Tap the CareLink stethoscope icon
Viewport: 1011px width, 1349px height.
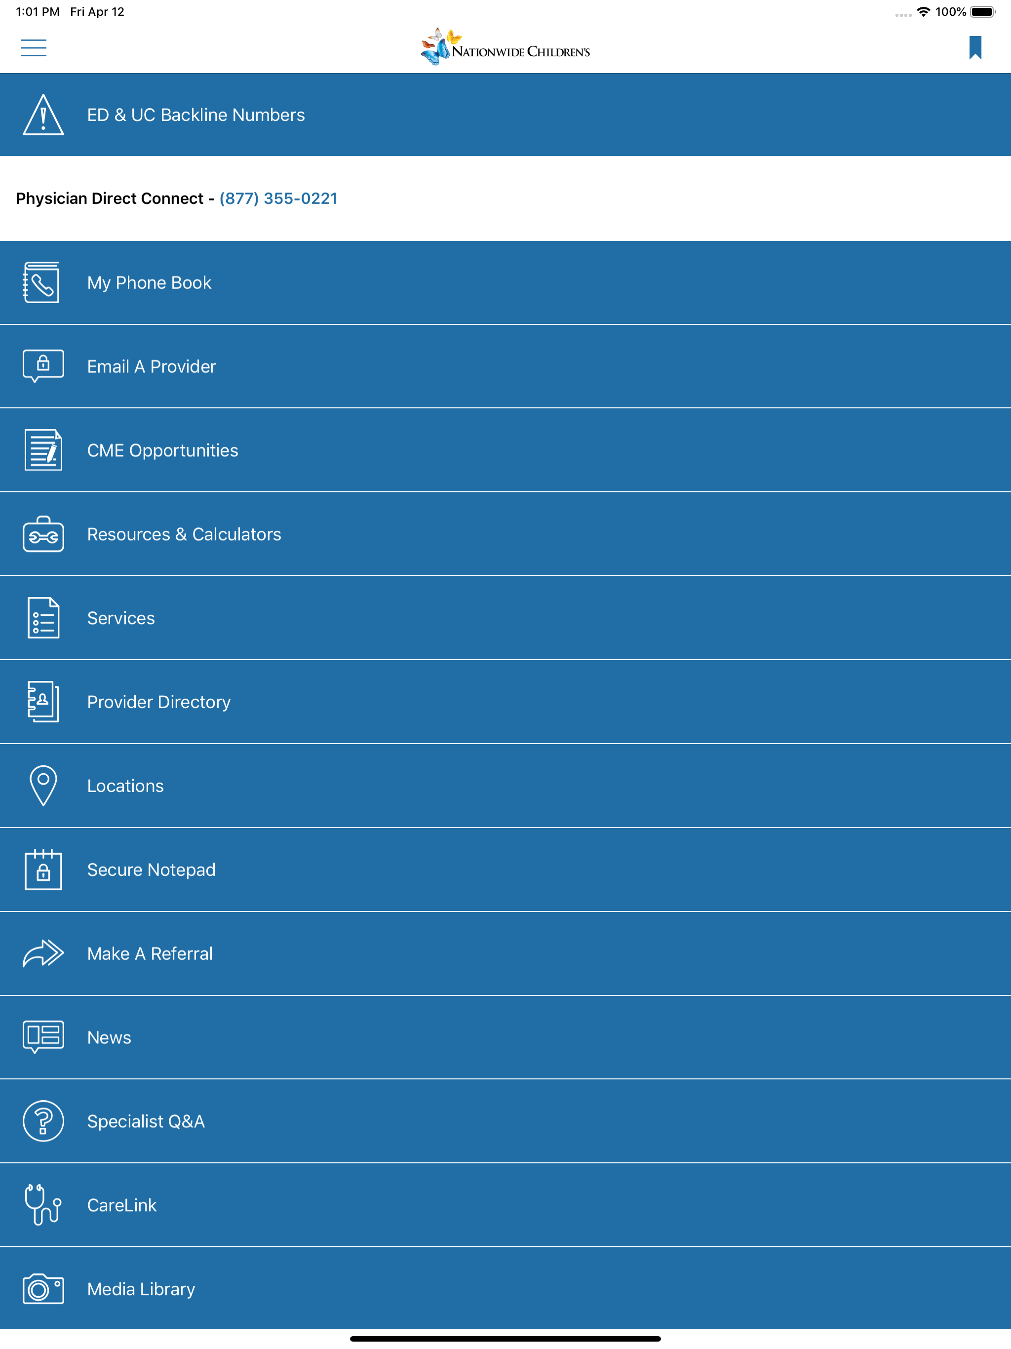point(43,1204)
